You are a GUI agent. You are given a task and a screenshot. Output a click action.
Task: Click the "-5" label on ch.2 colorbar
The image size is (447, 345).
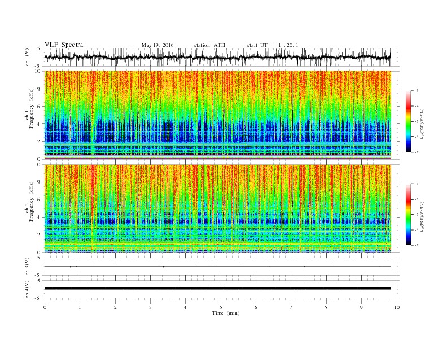pos(417,215)
